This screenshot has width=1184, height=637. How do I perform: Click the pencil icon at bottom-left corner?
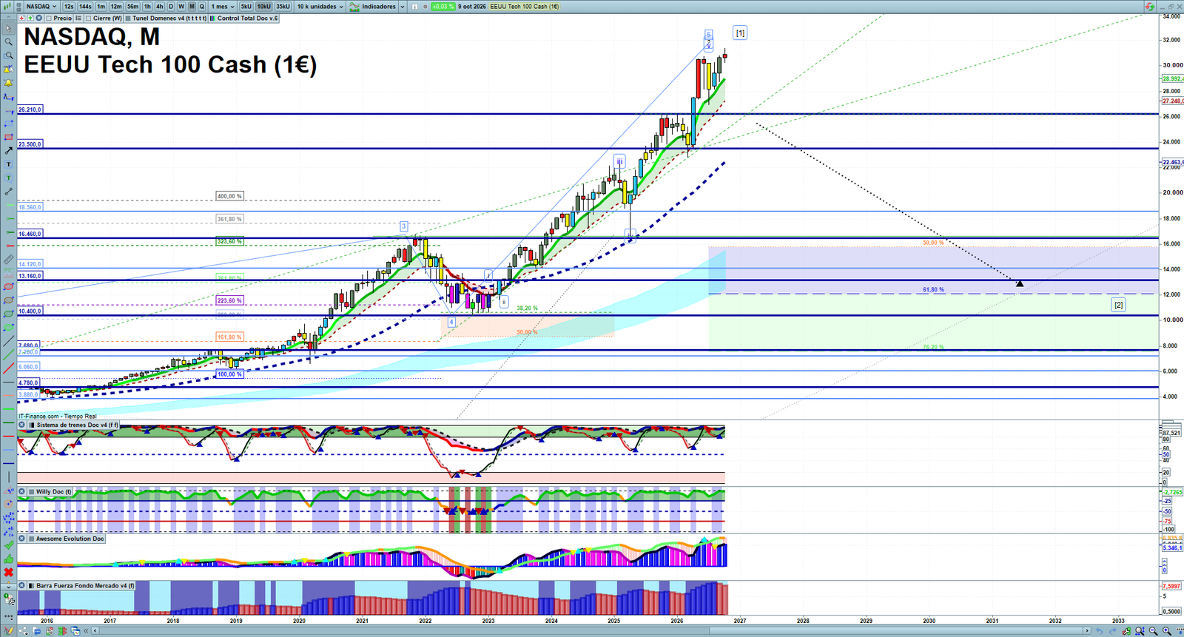pos(9,630)
